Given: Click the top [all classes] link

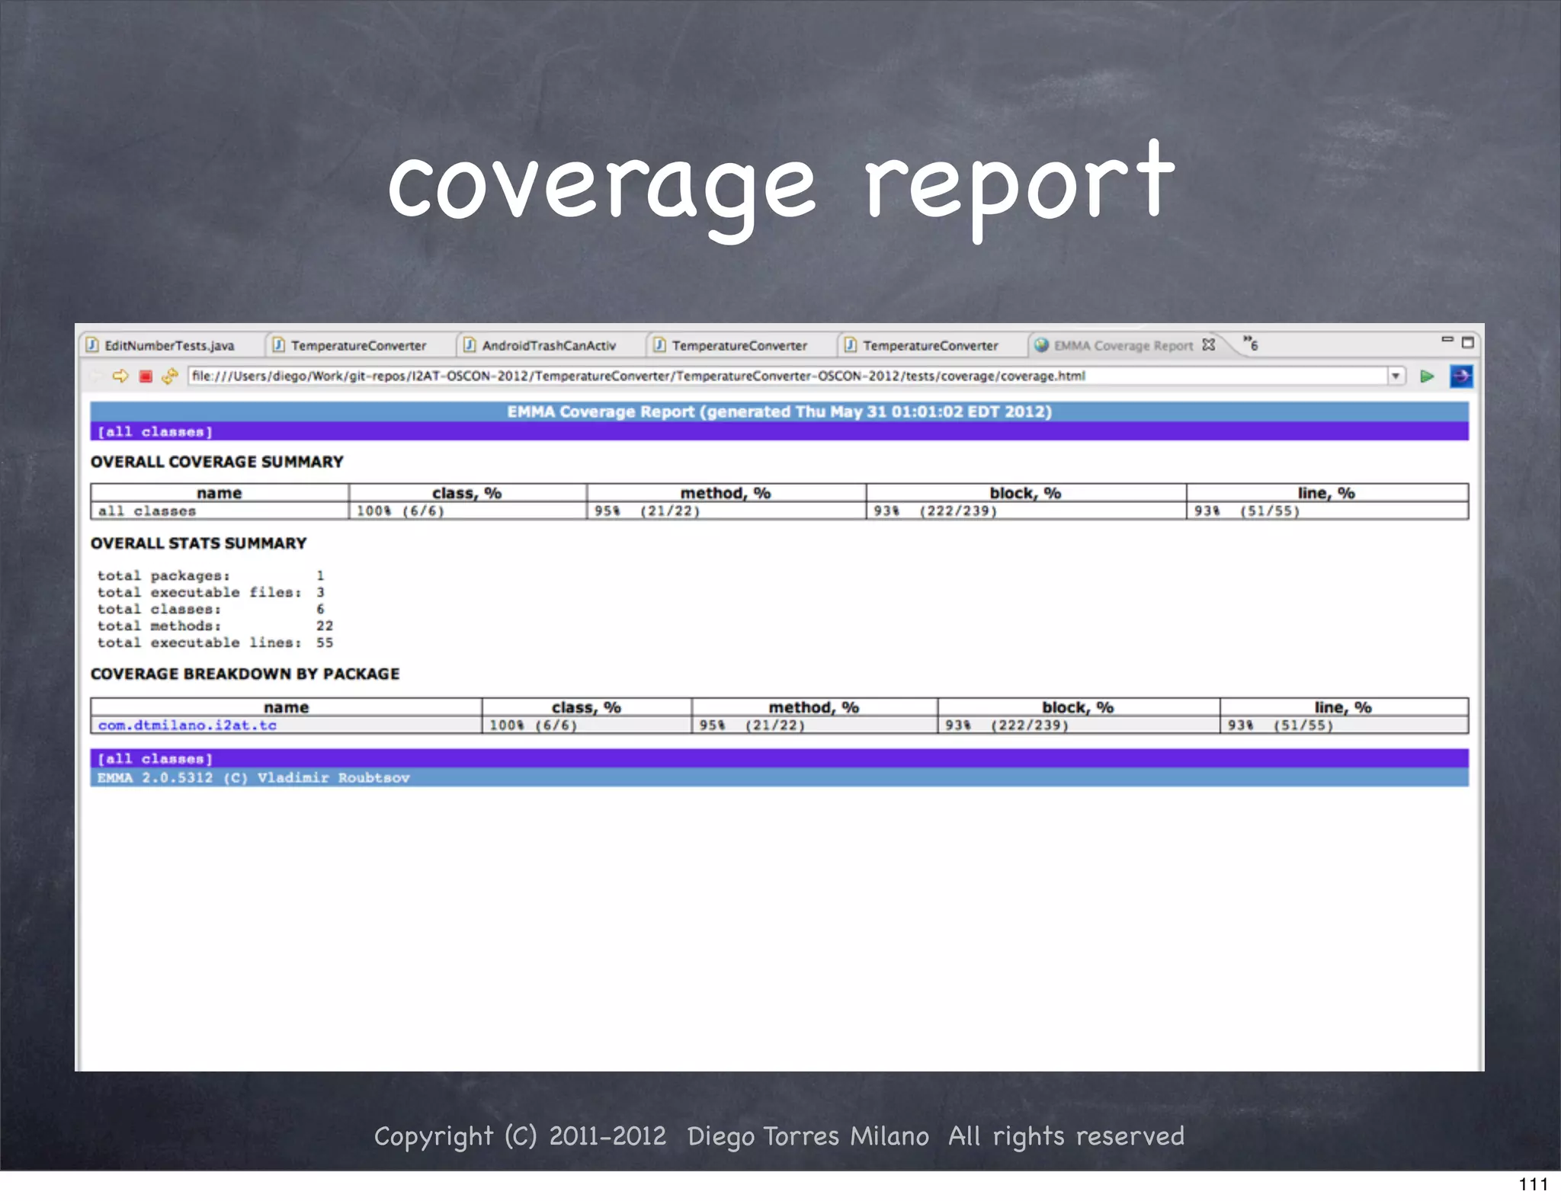Looking at the screenshot, I should tap(155, 431).
